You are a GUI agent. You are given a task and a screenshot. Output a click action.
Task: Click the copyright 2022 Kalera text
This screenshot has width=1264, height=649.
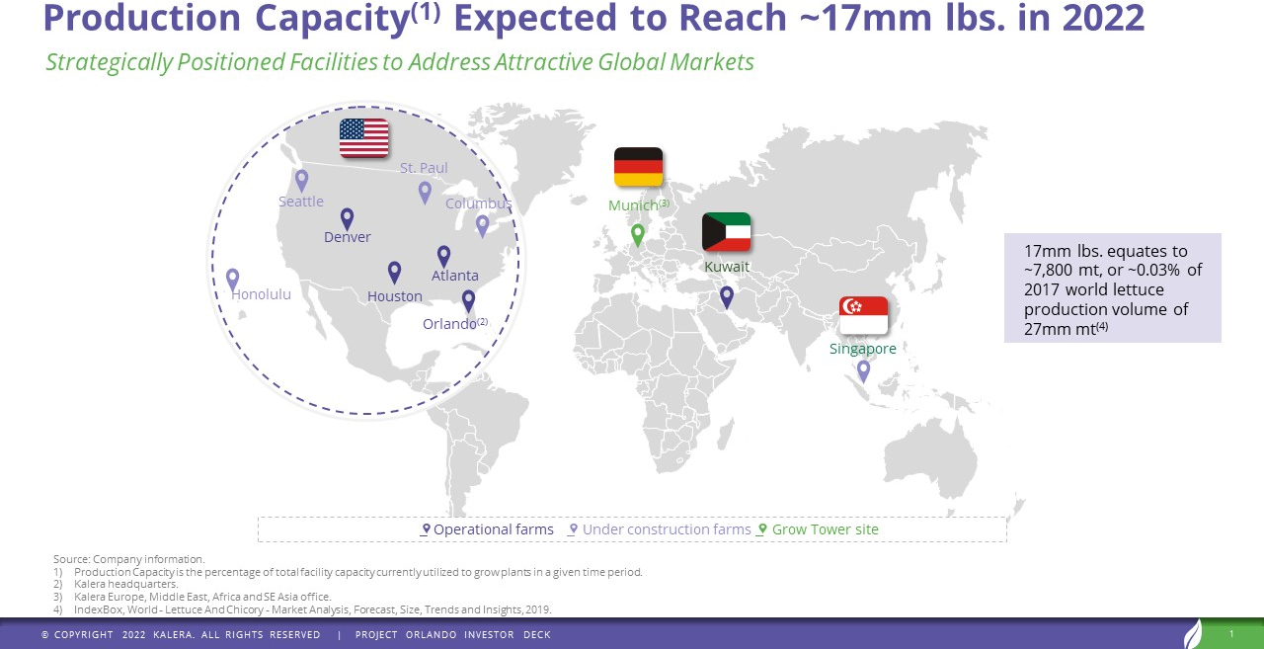(x=181, y=634)
